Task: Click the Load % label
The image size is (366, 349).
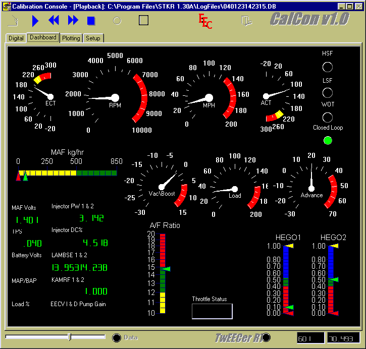Action: click(x=21, y=304)
